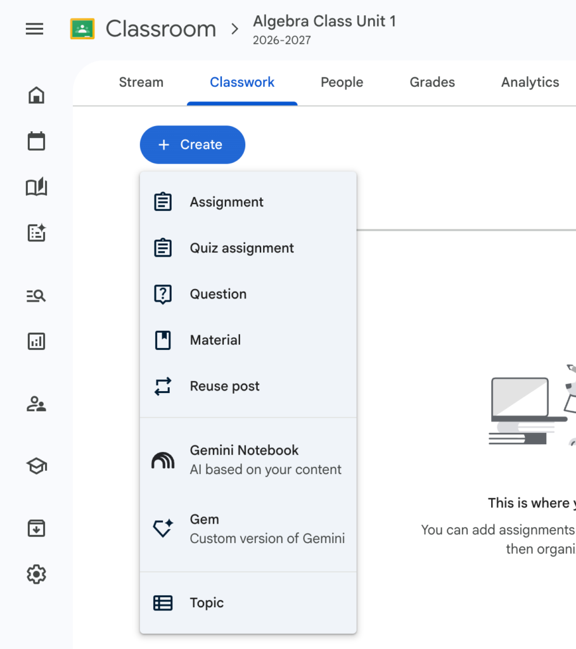Viewport: 576px width, 649px height.
Task: Open the Grades tab
Action: (x=432, y=82)
